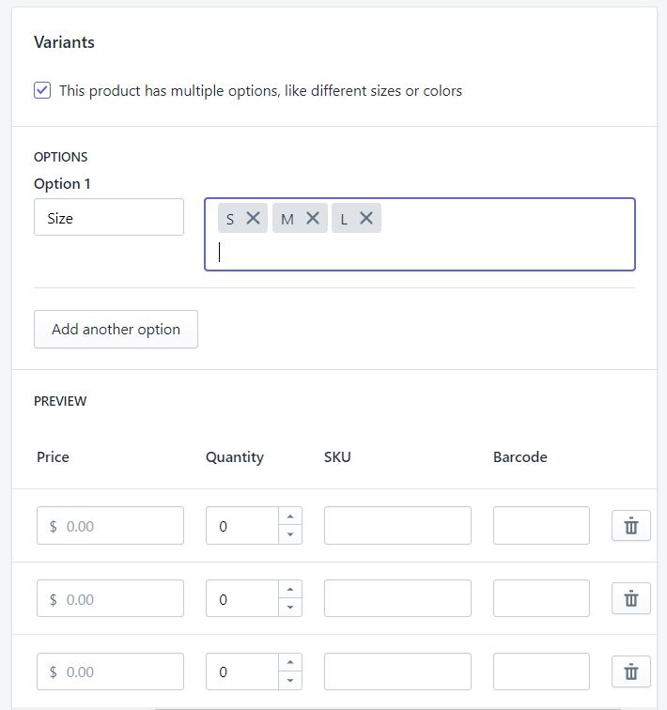The image size is (667, 710).
Task: Decrease quantity in first variant row
Action: click(x=290, y=534)
